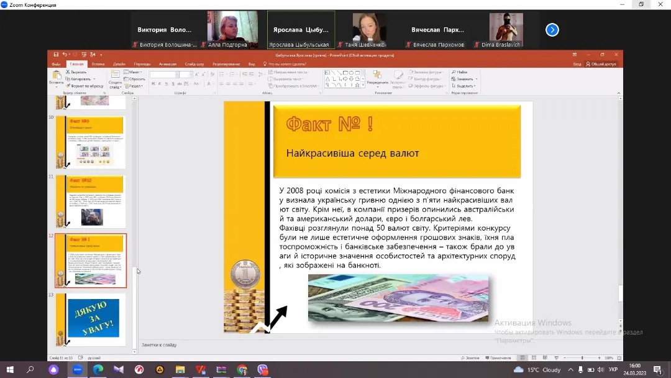The width and height of the screenshot is (671, 378).
Task: Click the next participants arrow in Zoom
Action: coord(552,29)
